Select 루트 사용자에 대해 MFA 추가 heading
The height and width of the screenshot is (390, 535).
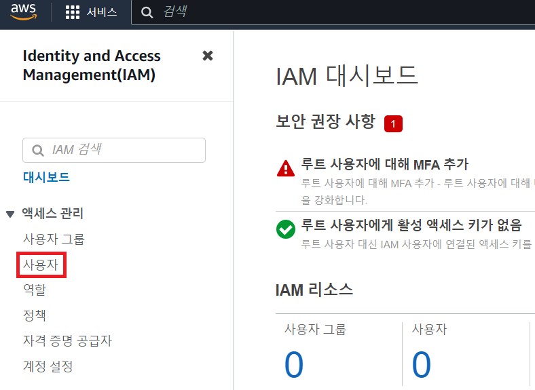pos(385,164)
